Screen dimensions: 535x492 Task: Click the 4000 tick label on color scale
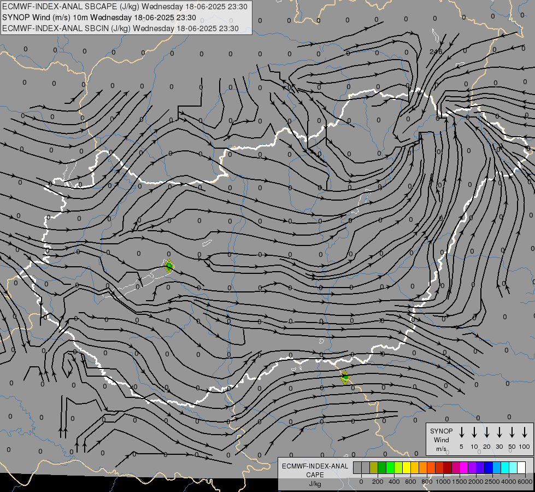coord(509,482)
